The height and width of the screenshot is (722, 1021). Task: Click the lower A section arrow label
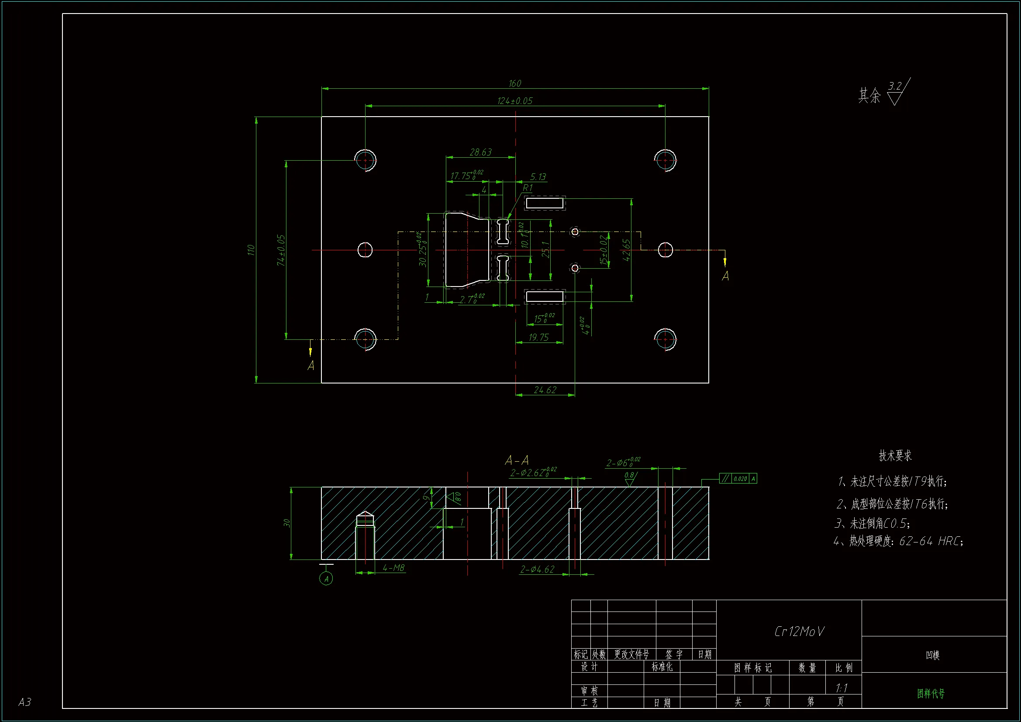point(311,366)
